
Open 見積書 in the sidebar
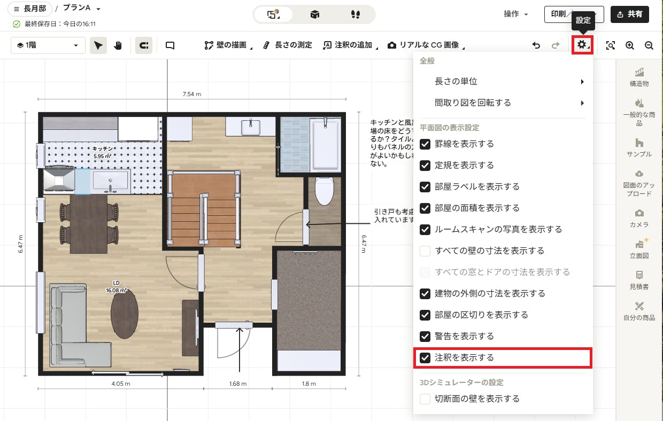tap(639, 280)
